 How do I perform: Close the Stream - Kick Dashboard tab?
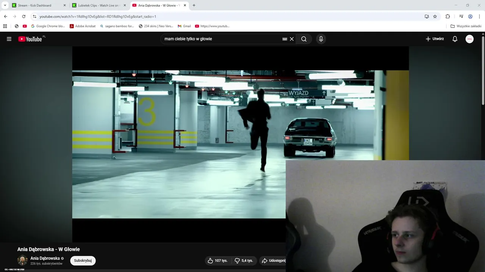tap(64, 5)
